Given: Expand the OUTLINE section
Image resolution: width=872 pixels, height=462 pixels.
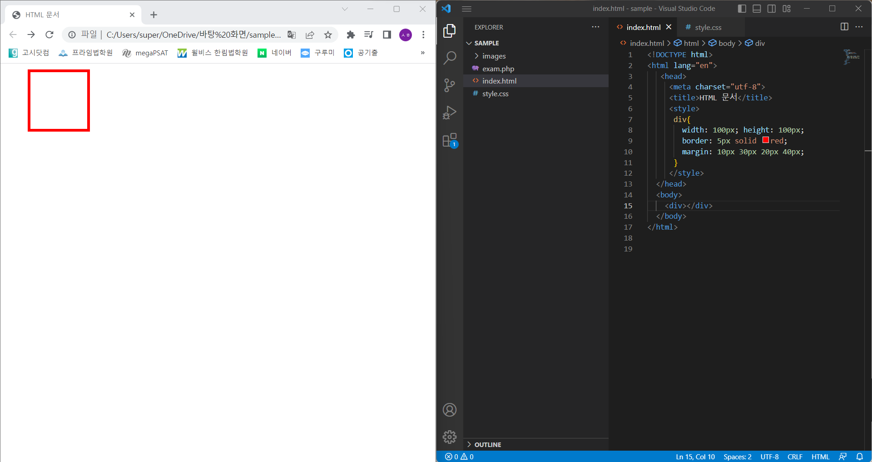Looking at the screenshot, I should 488,444.
